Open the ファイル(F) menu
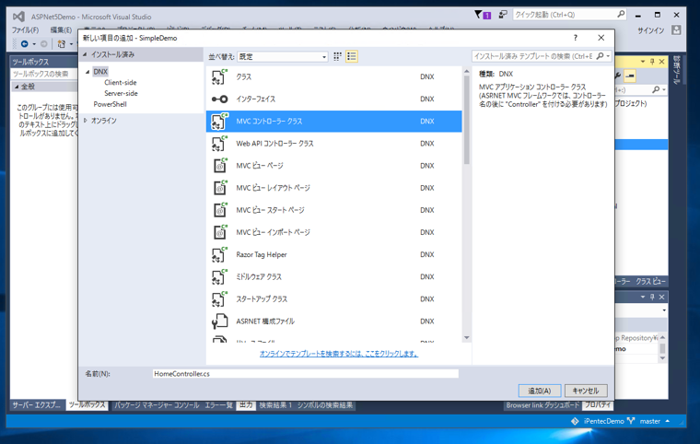Image resolution: width=700 pixels, height=444 pixels. [x=25, y=29]
